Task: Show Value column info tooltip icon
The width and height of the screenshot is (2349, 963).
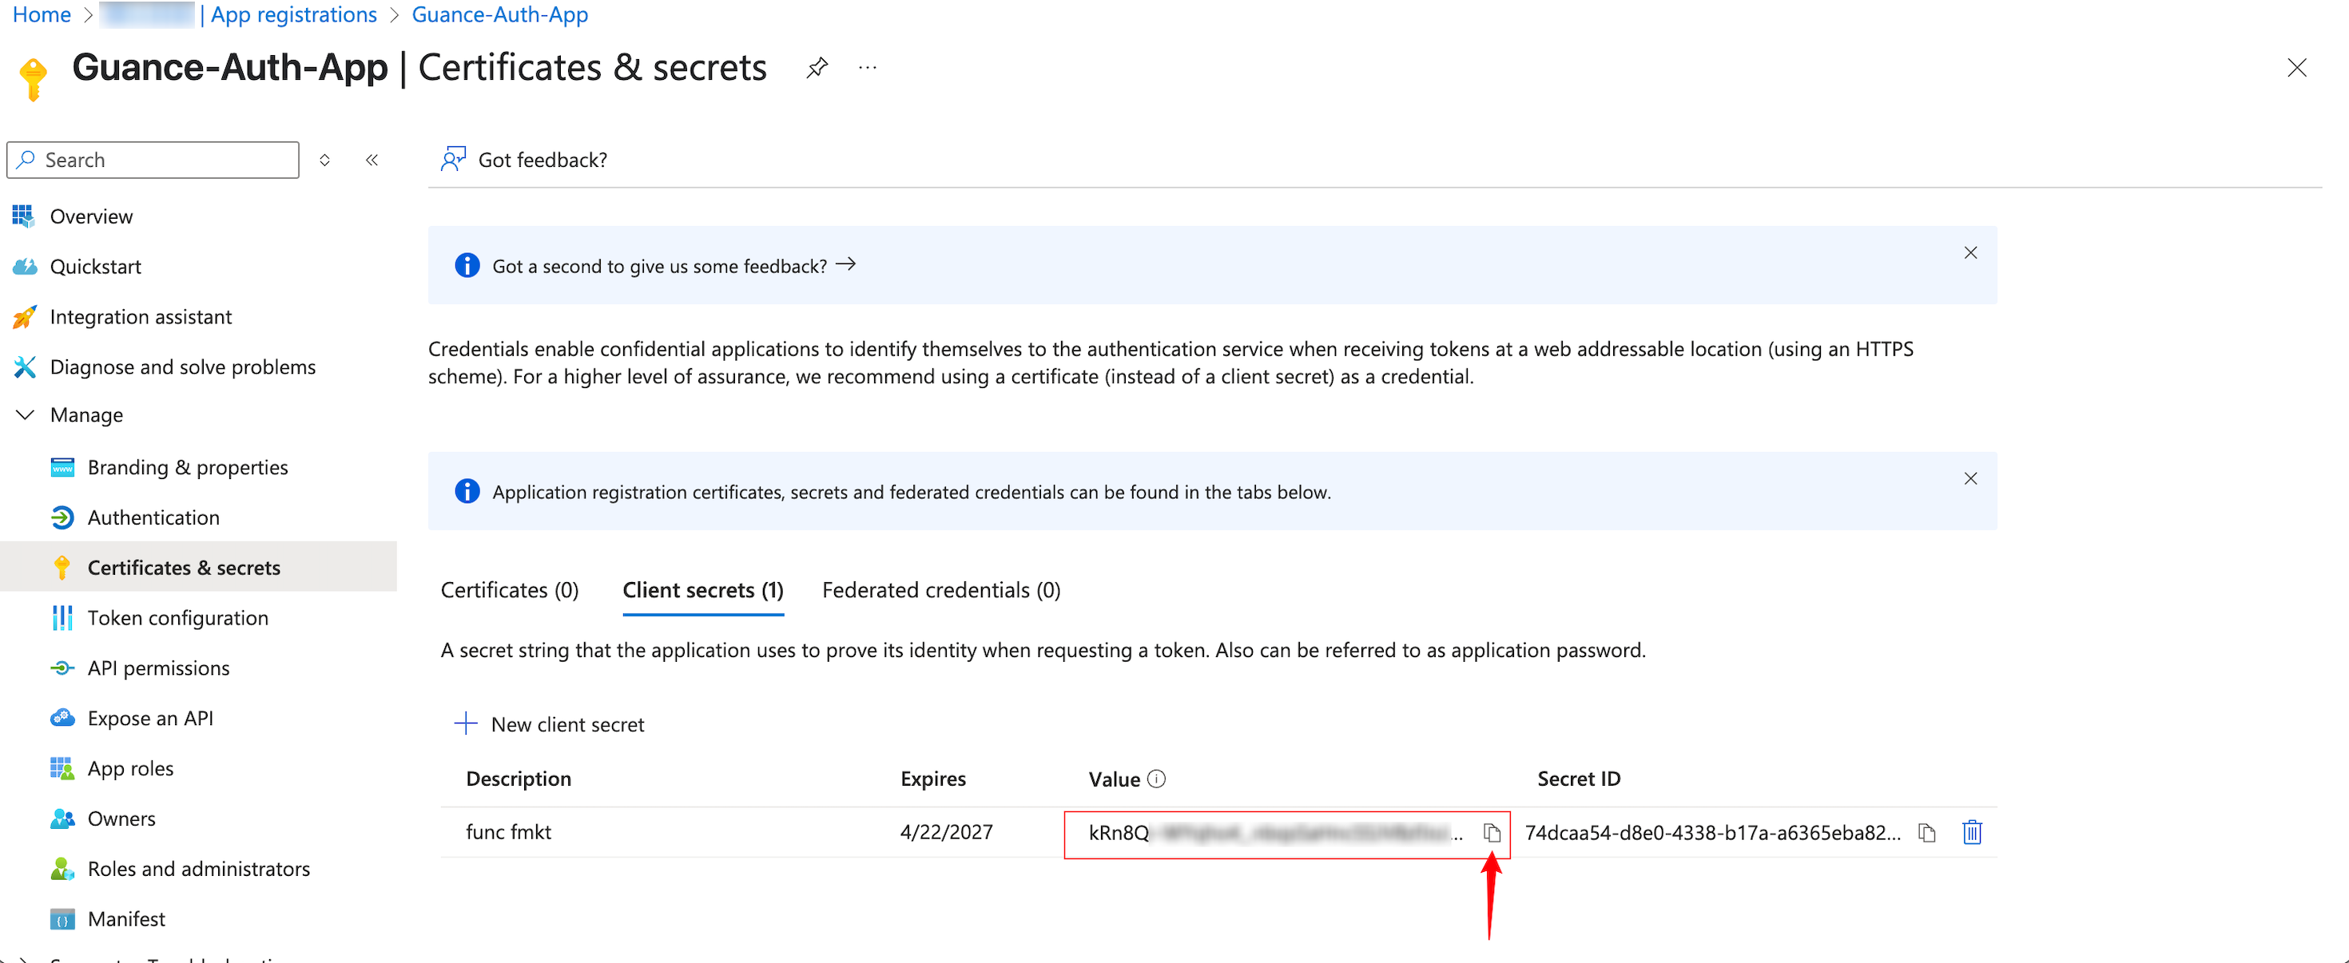Action: point(1156,779)
